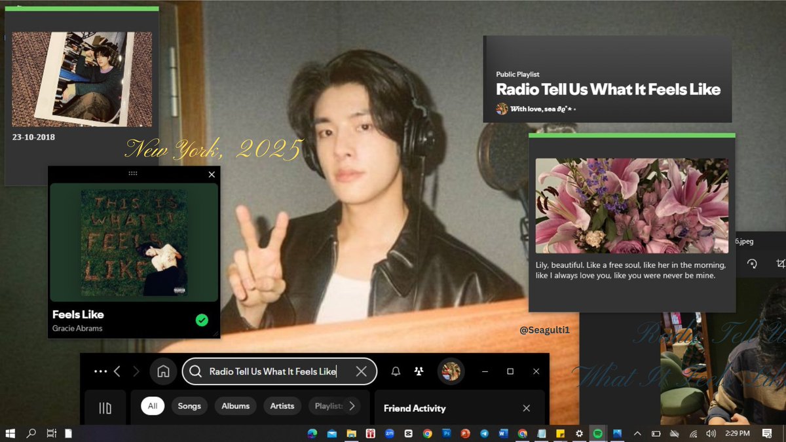The image size is (786, 442).
Task: Click the magnifier icon in Spotify search
Action: pyautogui.click(x=195, y=371)
